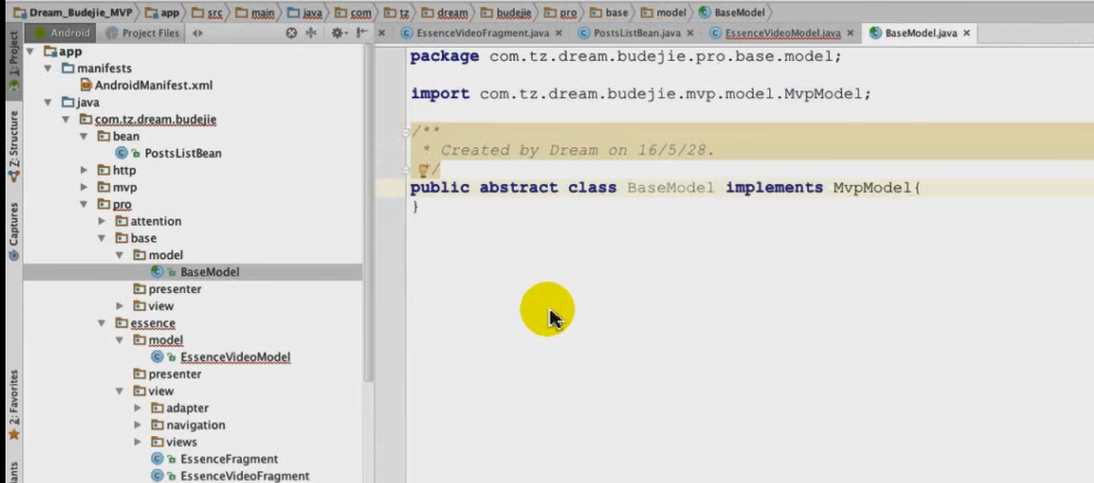Select EssenceFragment in the project tree
This screenshot has width=1094, height=483.
point(229,459)
